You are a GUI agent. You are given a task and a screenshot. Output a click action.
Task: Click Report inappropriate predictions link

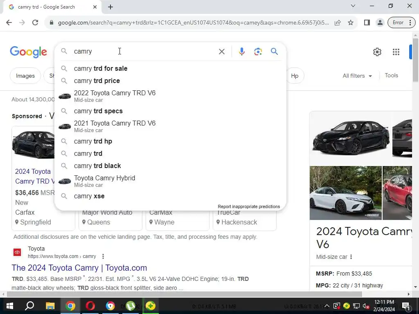click(x=249, y=206)
